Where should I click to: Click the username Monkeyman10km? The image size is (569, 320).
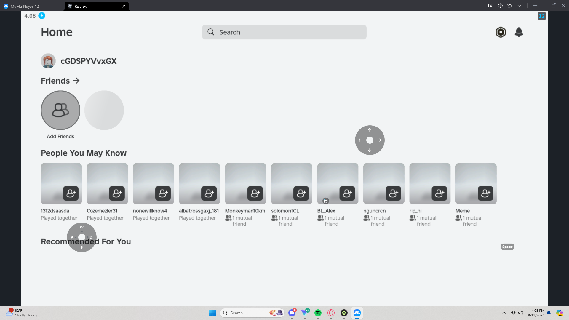245,211
